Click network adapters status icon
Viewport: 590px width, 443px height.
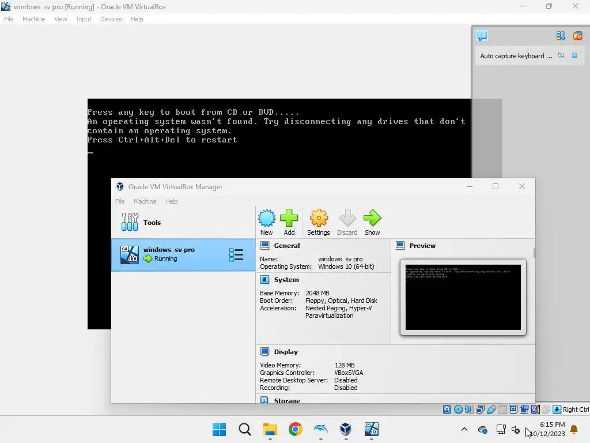[x=480, y=409]
